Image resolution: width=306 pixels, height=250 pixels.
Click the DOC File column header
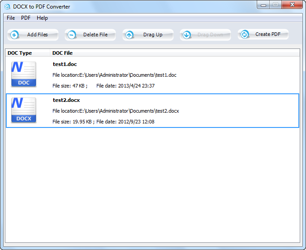point(62,53)
